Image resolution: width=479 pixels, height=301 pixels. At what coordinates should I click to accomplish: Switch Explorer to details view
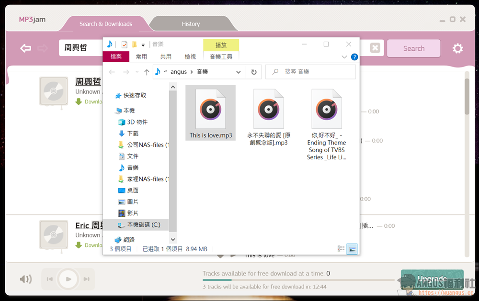(x=341, y=249)
